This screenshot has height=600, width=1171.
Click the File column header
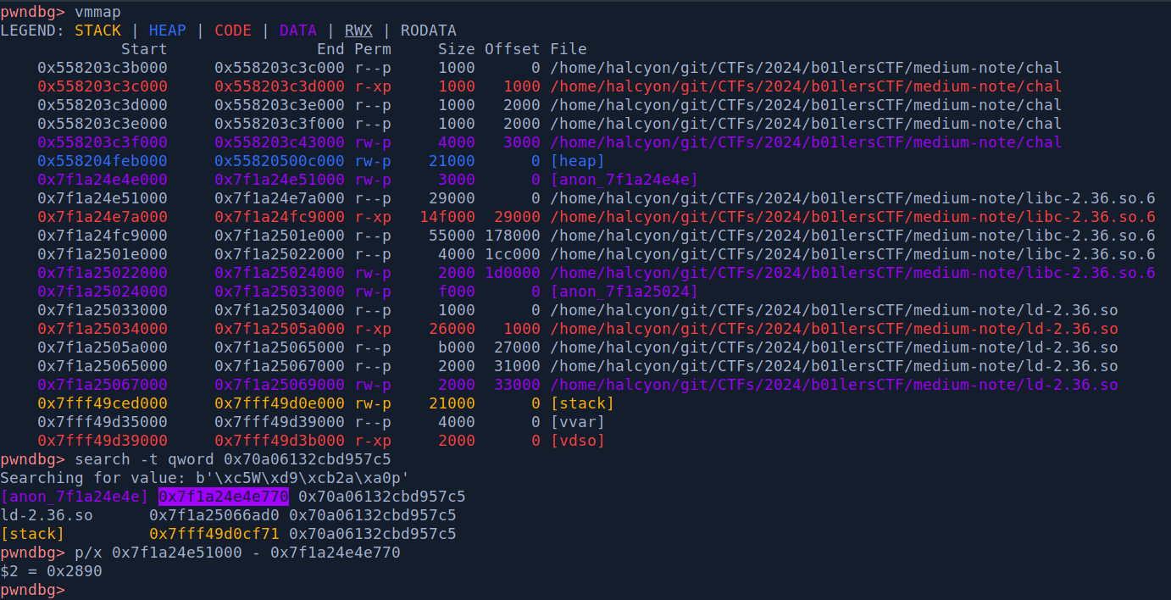[x=568, y=49]
